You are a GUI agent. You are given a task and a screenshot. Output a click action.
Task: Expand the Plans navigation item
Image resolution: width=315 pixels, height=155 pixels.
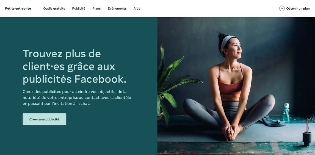click(96, 9)
